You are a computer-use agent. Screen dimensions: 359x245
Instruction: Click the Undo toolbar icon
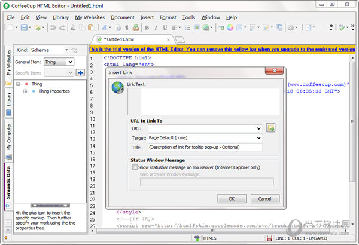[x=53, y=28]
